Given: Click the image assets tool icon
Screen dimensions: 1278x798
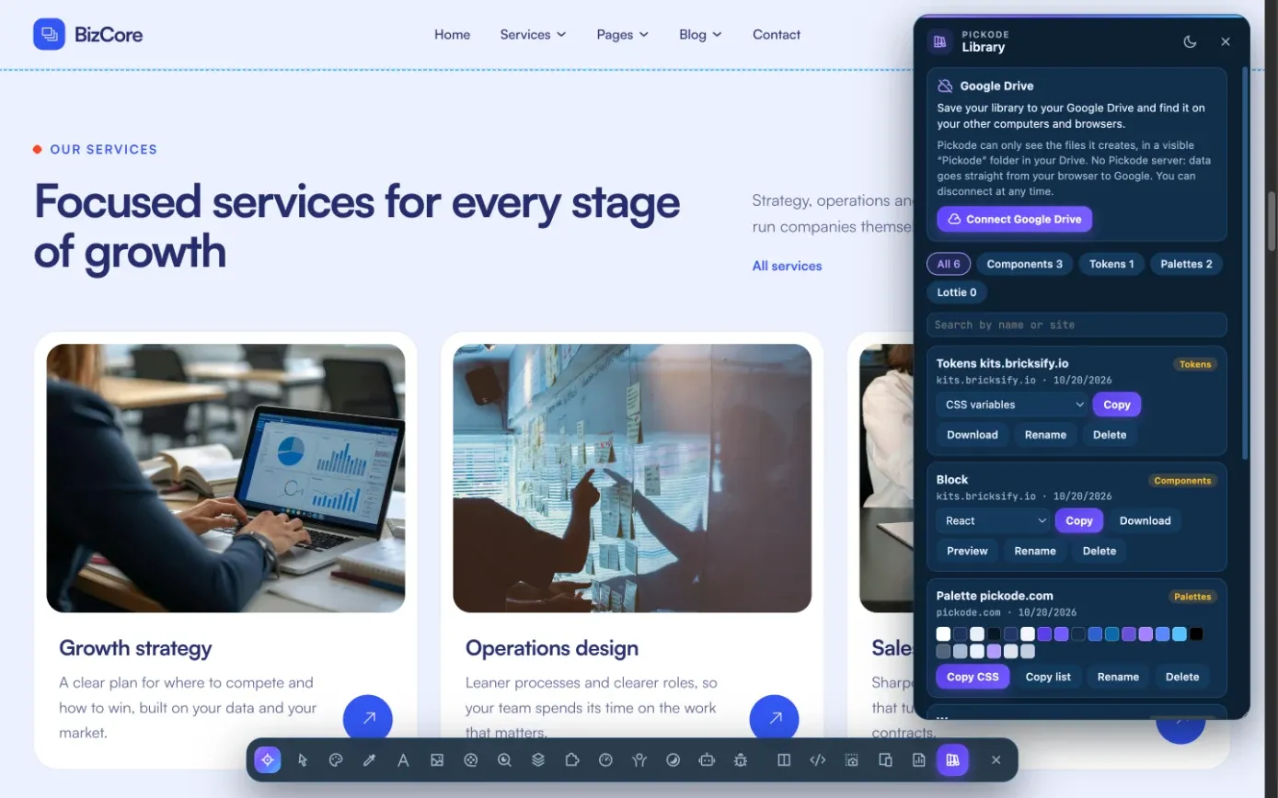Looking at the screenshot, I should tap(437, 760).
